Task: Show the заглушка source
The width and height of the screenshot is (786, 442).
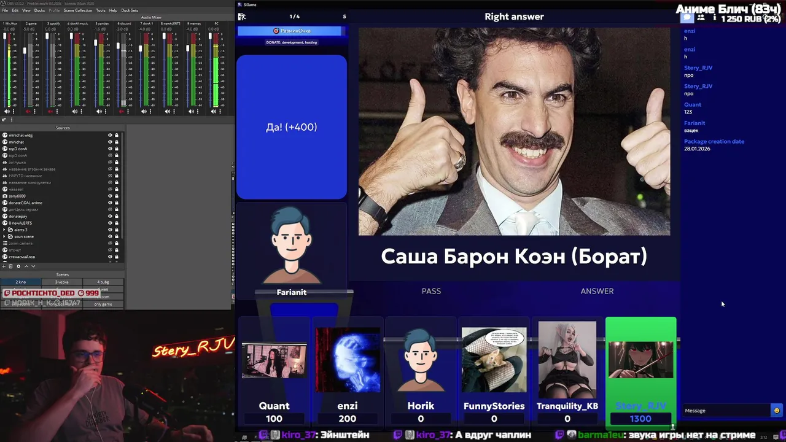Action: coord(111,162)
